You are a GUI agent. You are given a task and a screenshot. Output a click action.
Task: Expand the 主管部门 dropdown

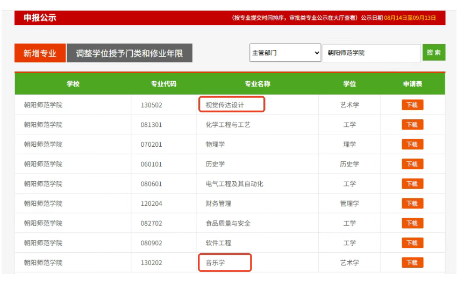coord(285,53)
